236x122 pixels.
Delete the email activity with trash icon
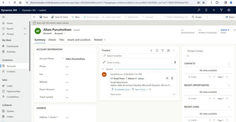[x=172, y=78]
